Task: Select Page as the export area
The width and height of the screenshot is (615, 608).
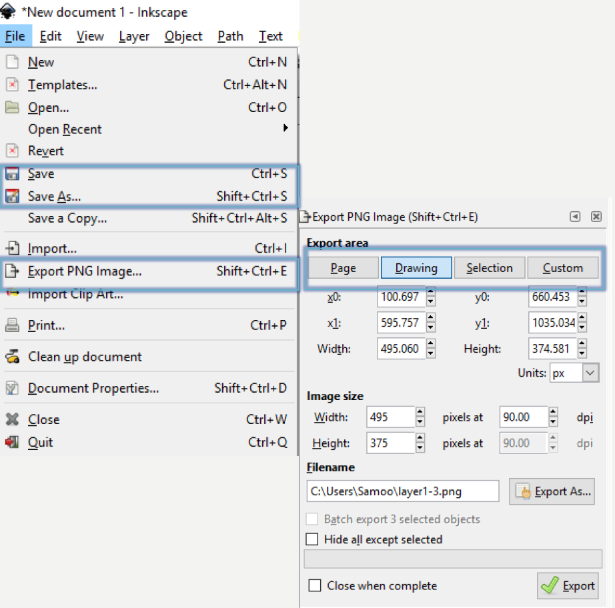Action: [344, 268]
